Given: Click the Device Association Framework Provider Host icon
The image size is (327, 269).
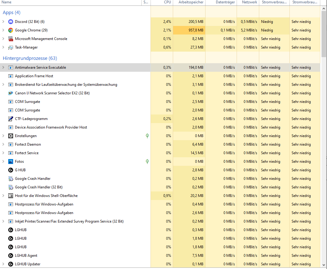Looking at the screenshot, I should click(10, 127).
